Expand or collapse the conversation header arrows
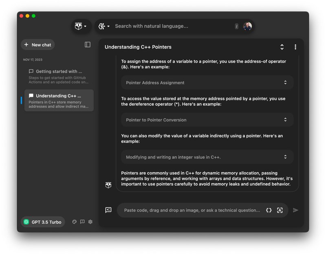 [x=282, y=47]
